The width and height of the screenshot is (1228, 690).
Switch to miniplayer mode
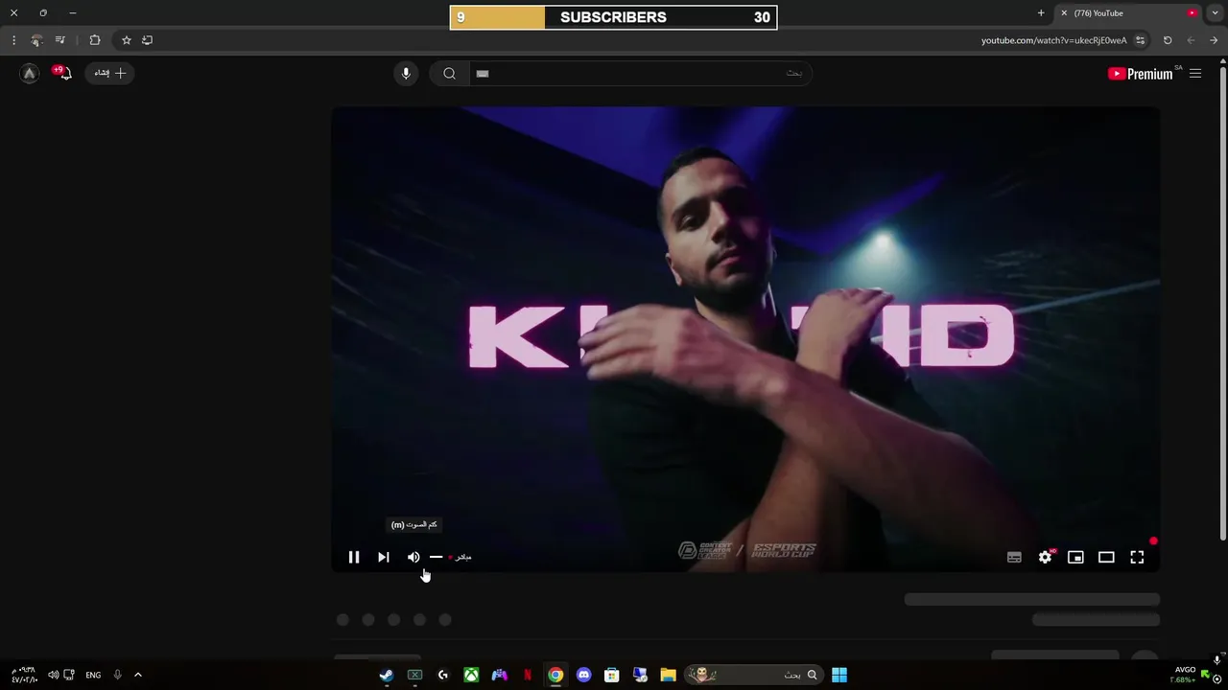pyautogui.click(x=1075, y=557)
